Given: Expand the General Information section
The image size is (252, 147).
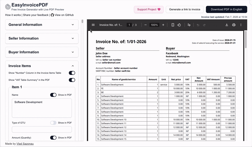Looking at the screenshot, I should 42,25.
